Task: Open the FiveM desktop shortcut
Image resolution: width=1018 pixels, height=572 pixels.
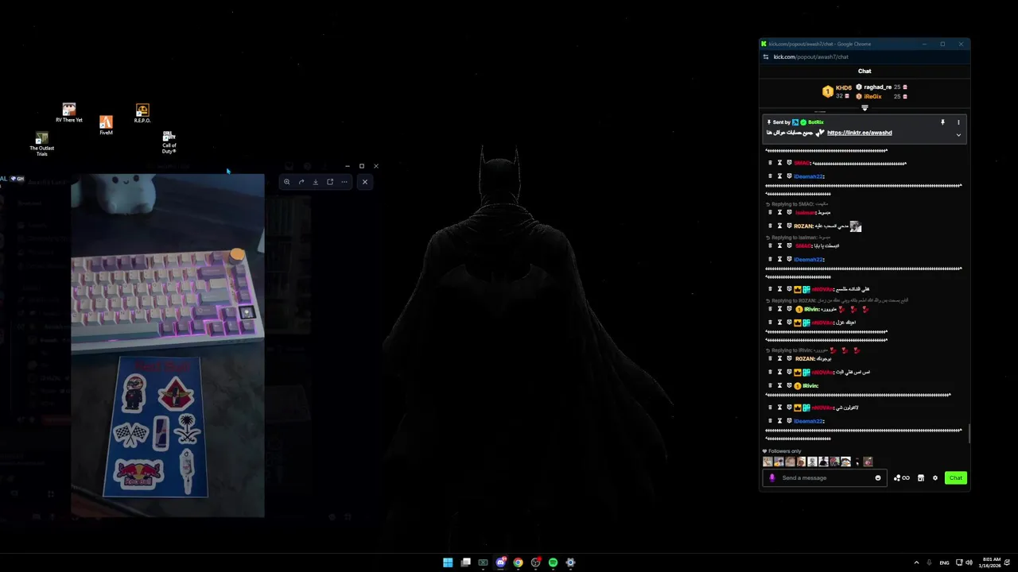Action: pyautogui.click(x=106, y=125)
